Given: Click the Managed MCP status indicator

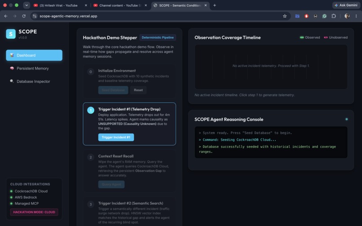Looking at the screenshot, I should [11, 204].
